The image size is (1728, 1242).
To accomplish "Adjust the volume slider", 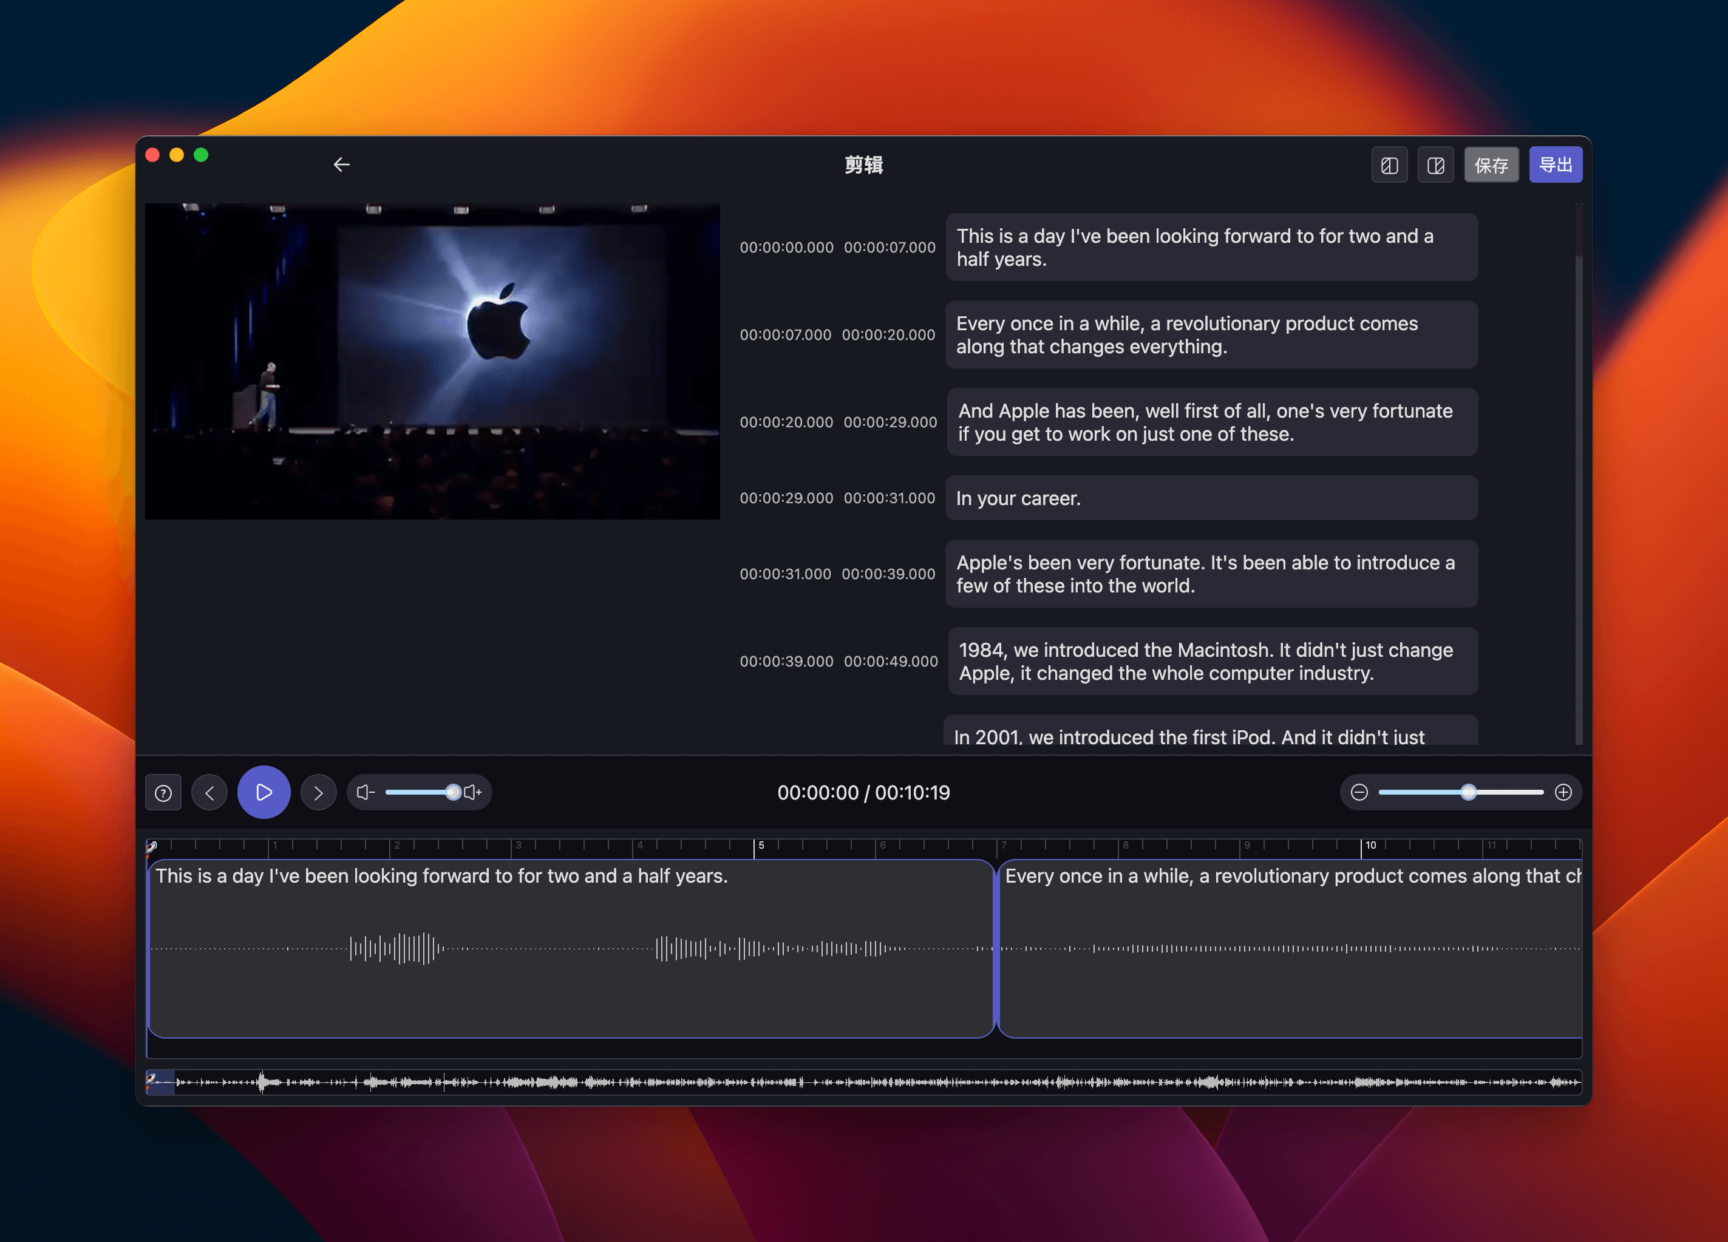I will (420, 792).
